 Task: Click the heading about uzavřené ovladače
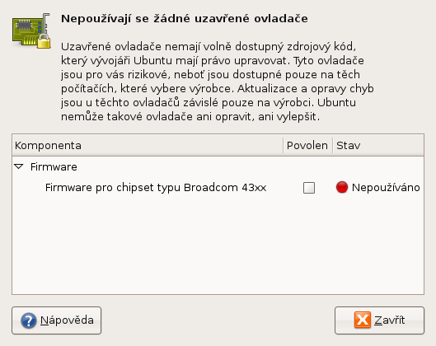point(185,19)
